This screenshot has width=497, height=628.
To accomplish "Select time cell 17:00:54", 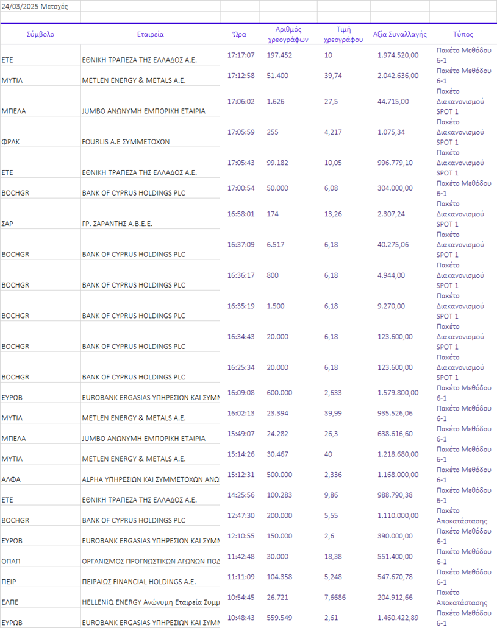I will coord(241,188).
